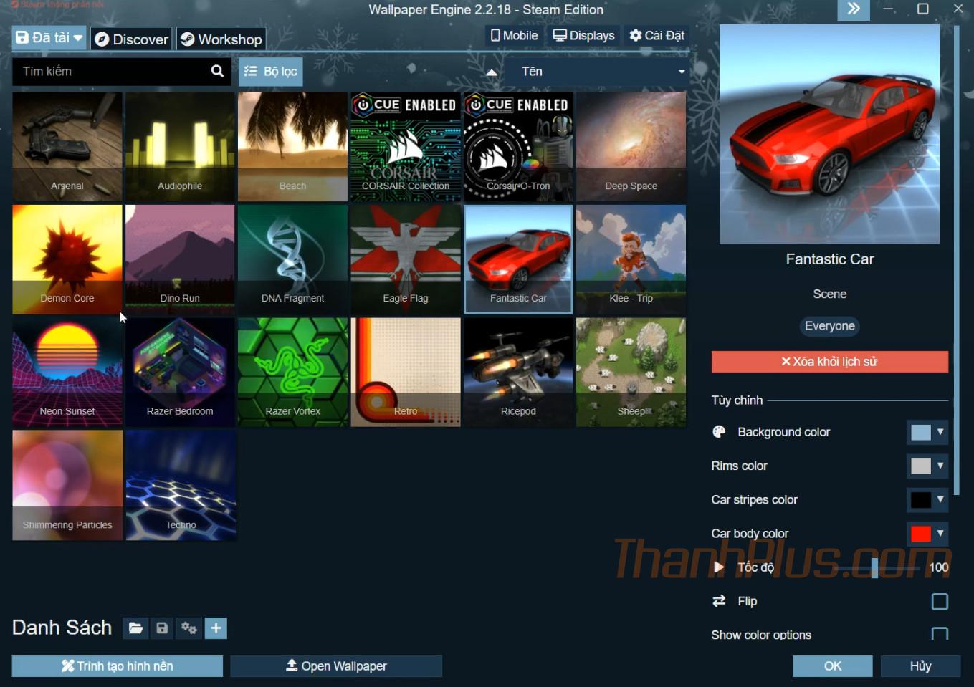Select the Neon Sunset wallpaper thumbnail
Screen dimensions: 974x687
(x=67, y=373)
